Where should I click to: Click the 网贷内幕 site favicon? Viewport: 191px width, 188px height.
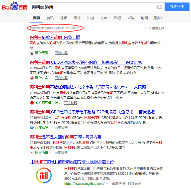coord(32,153)
